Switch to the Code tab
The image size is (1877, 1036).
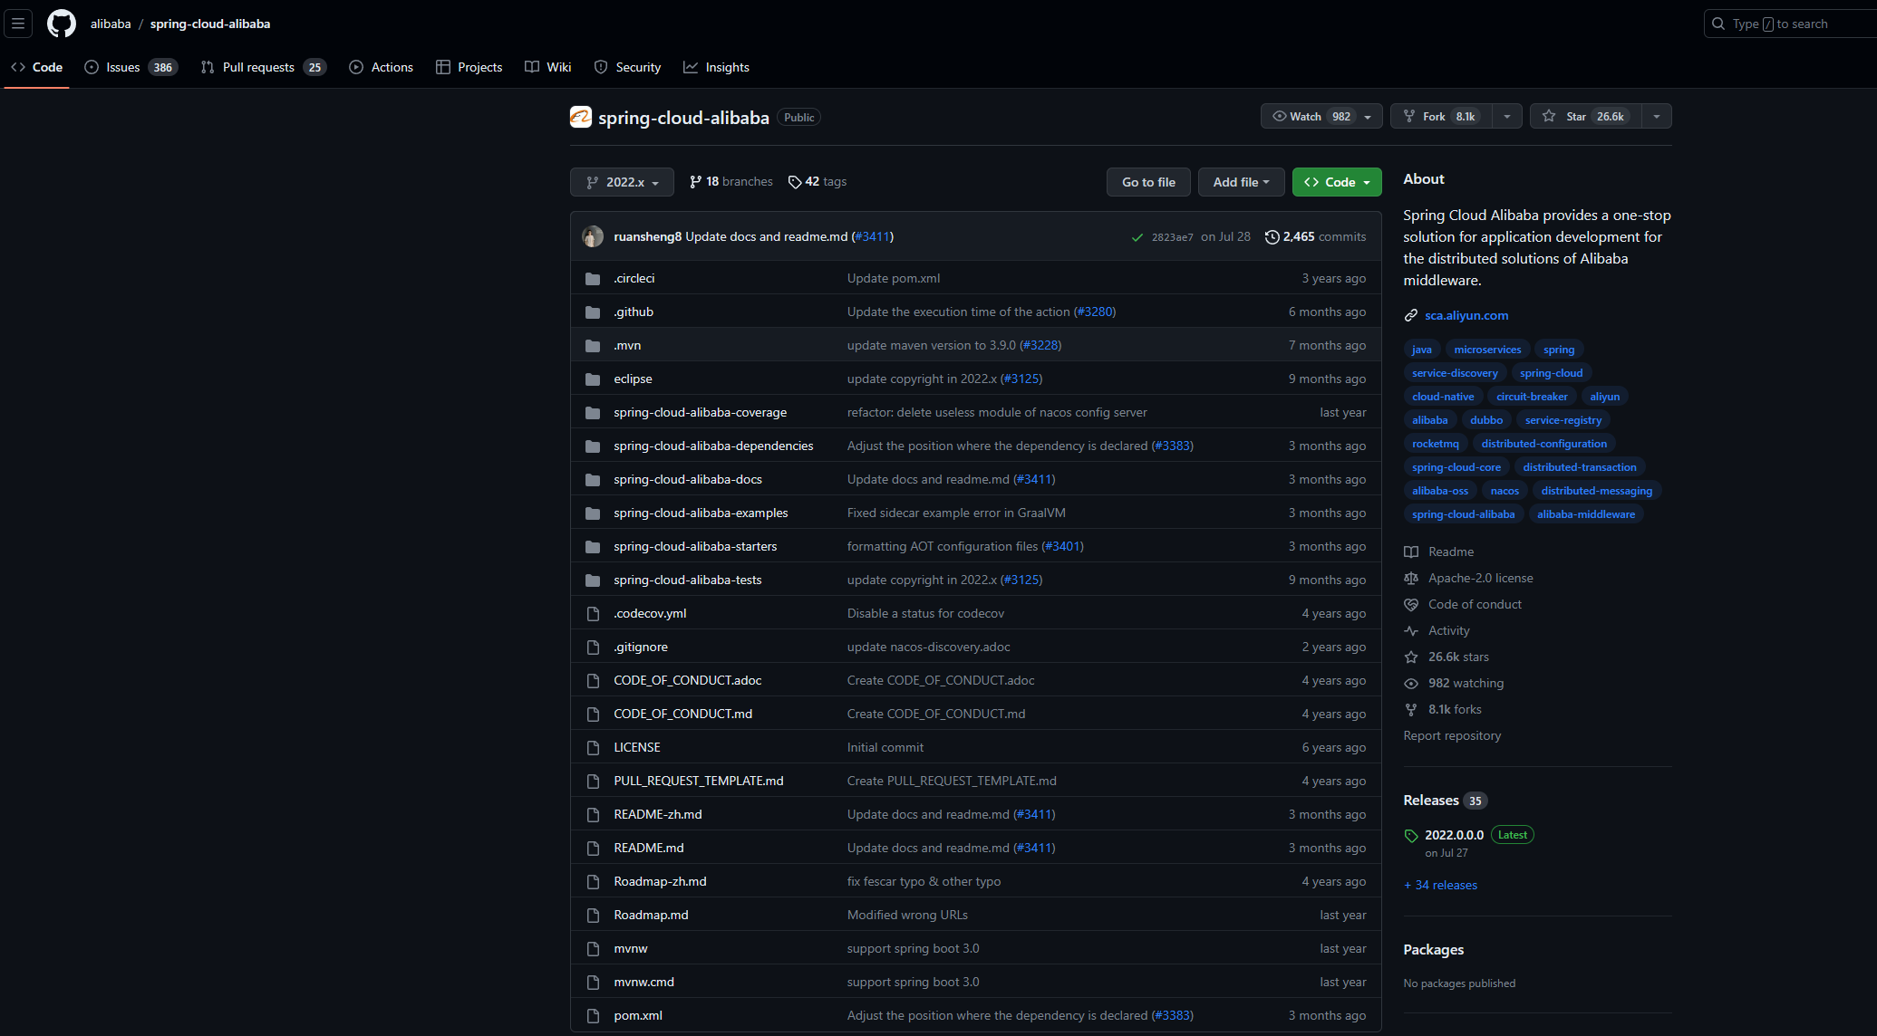37,67
